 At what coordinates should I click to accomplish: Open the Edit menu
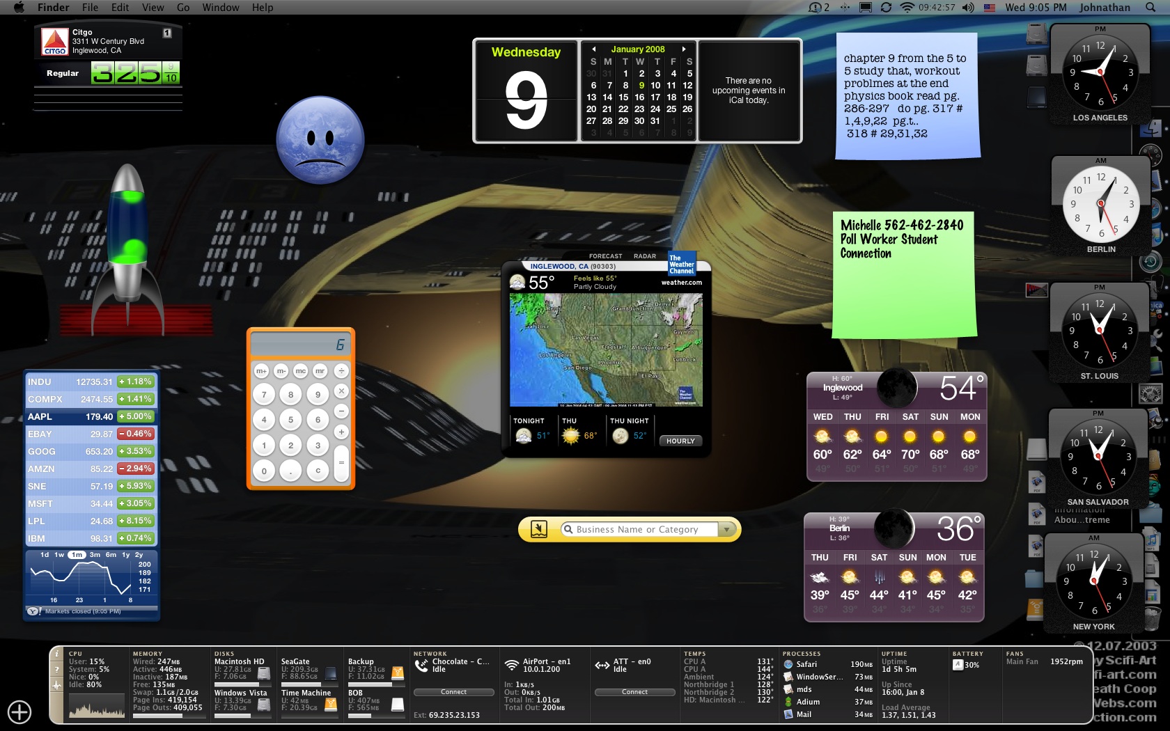(120, 7)
